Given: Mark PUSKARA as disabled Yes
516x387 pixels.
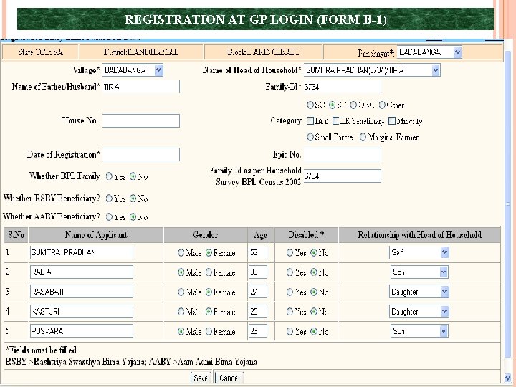Looking at the screenshot, I should [290, 331].
